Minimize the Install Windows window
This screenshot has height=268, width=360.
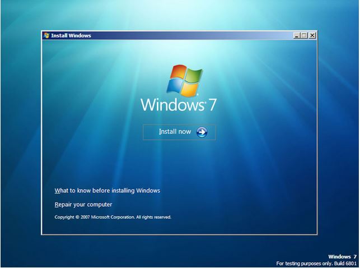pyautogui.click(x=297, y=35)
